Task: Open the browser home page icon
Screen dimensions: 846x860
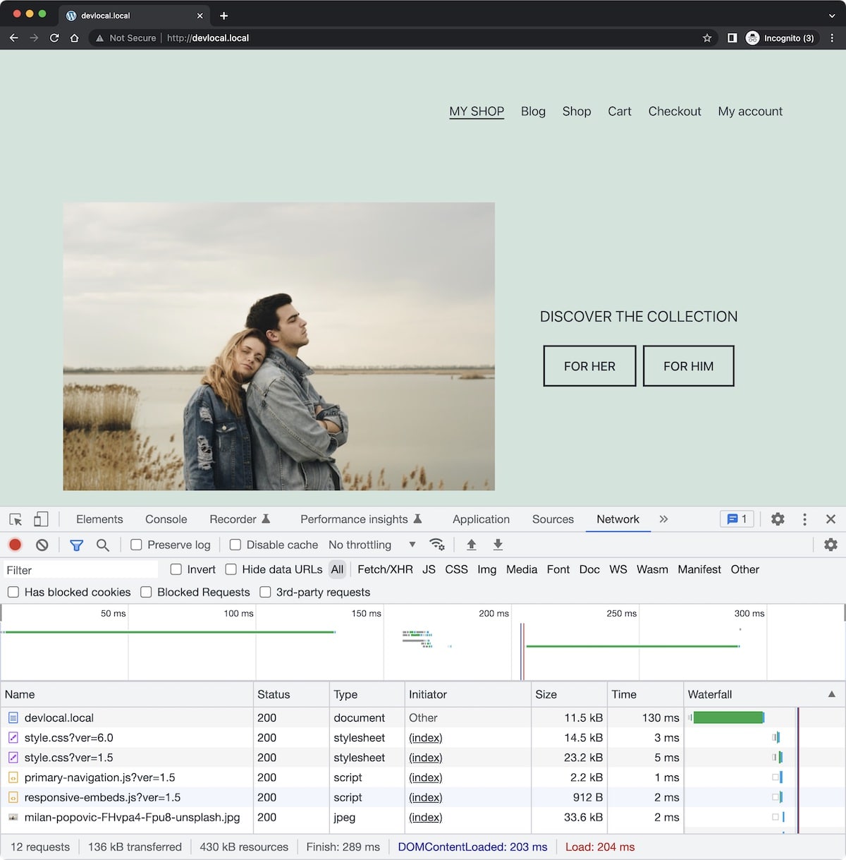Action: 74,38
